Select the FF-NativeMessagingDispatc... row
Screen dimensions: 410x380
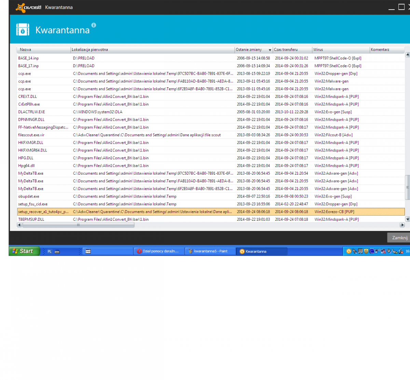pos(211,127)
